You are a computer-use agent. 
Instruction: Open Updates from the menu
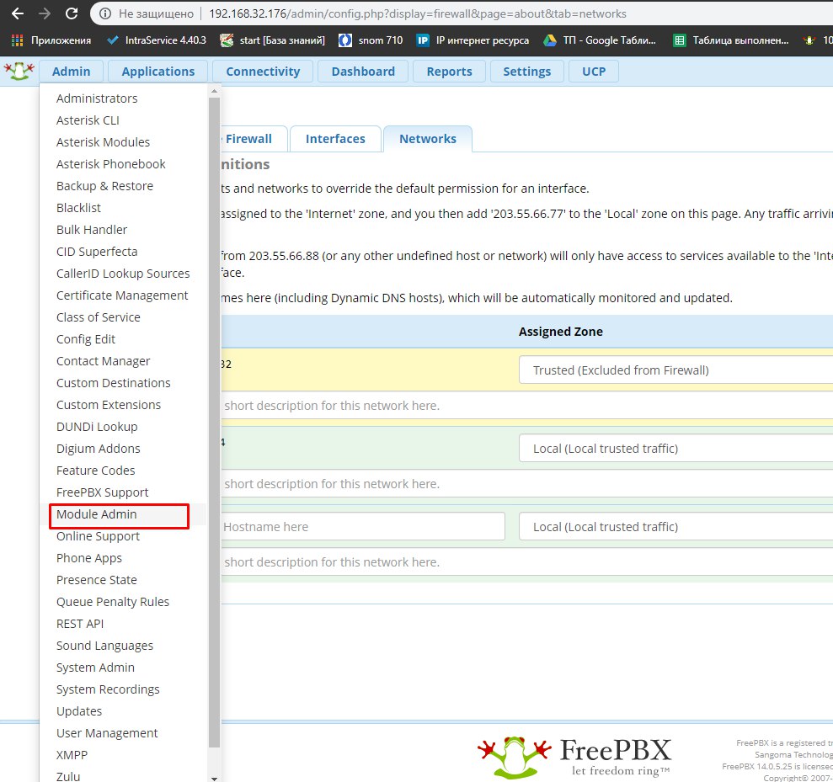point(79,711)
